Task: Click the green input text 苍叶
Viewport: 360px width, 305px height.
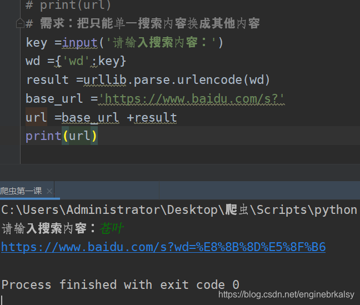Action: [112, 228]
